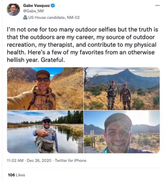Open the Twitter for iPhone source link
The width and height of the screenshot is (164, 181).
pyautogui.click(x=71, y=161)
